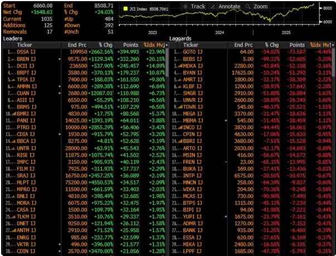336x256 pixels.
Task: Click the Zoom magnifier icon
Action: (248, 7)
